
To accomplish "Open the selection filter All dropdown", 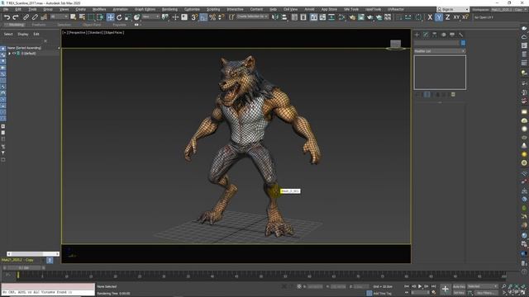I will point(60,16).
